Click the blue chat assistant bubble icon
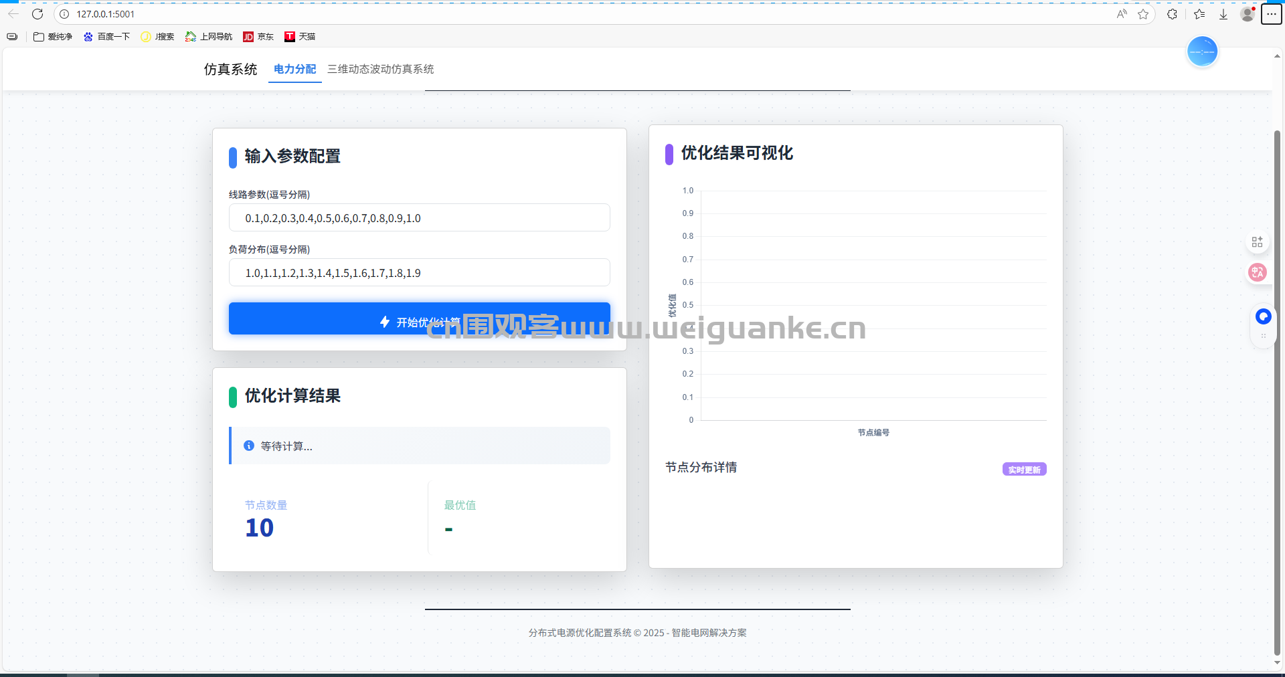Viewport: 1285px width, 677px height. [x=1263, y=316]
